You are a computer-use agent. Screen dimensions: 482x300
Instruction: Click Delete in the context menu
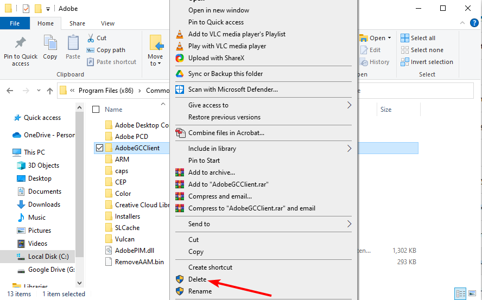click(x=197, y=279)
